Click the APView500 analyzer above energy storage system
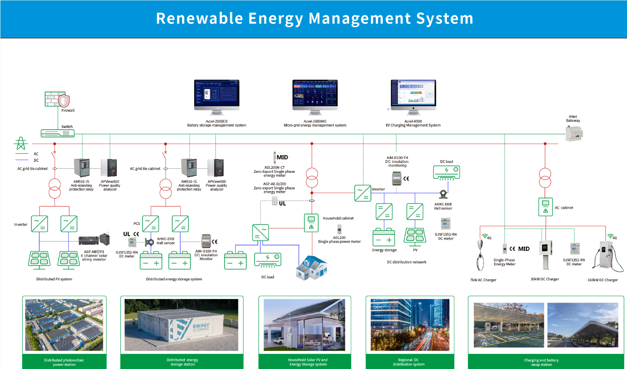The width and height of the screenshot is (627, 369). point(216,168)
